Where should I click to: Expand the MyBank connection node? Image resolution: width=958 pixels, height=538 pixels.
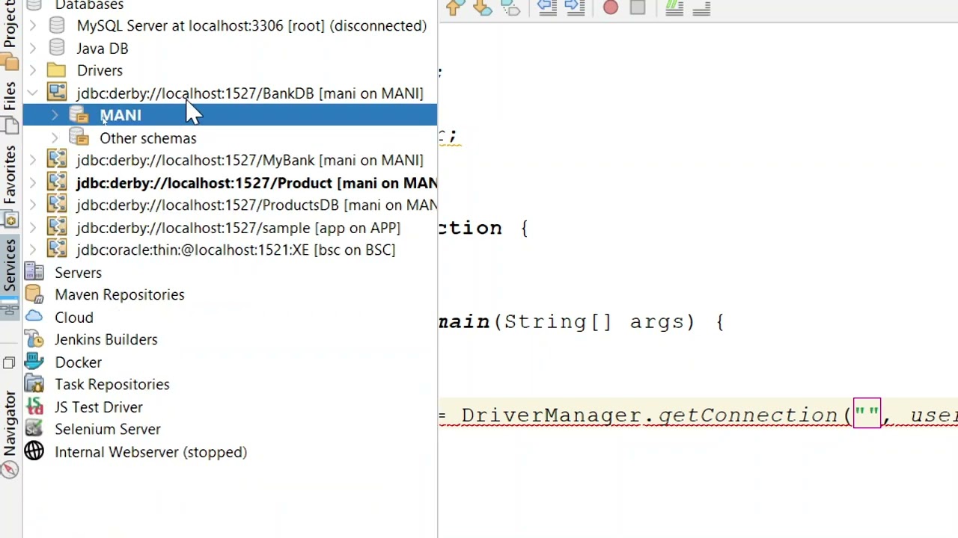coord(32,160)
